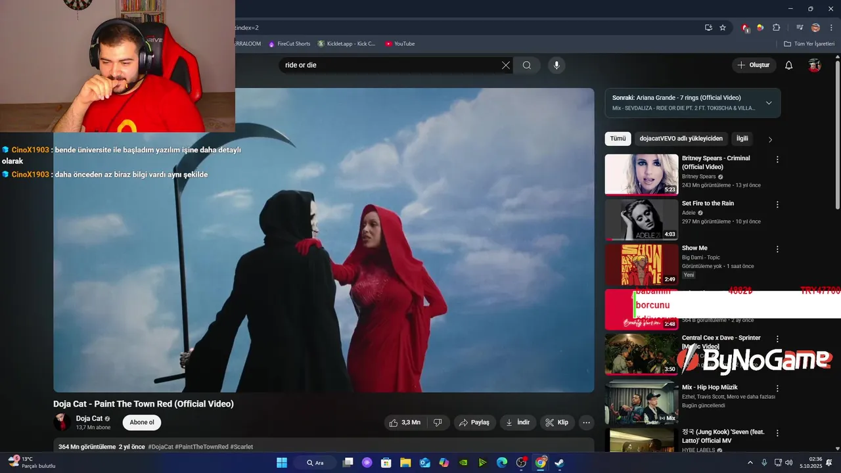This screenshot has width=841, height=473.
Task: Open Set Fire to the Rain thumbnail
Action: (x=641, y=219)
